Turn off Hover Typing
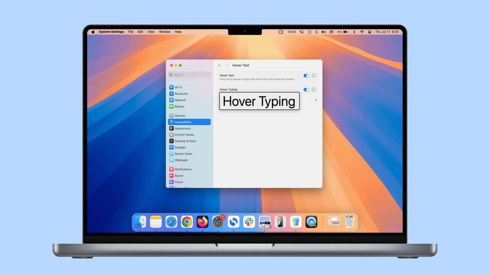 (307, 89)
